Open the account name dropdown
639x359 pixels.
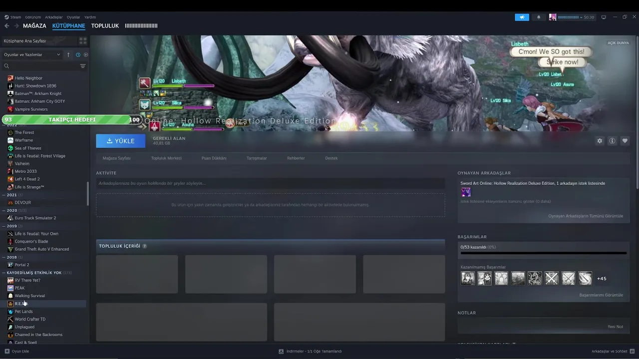click(570, 17)
